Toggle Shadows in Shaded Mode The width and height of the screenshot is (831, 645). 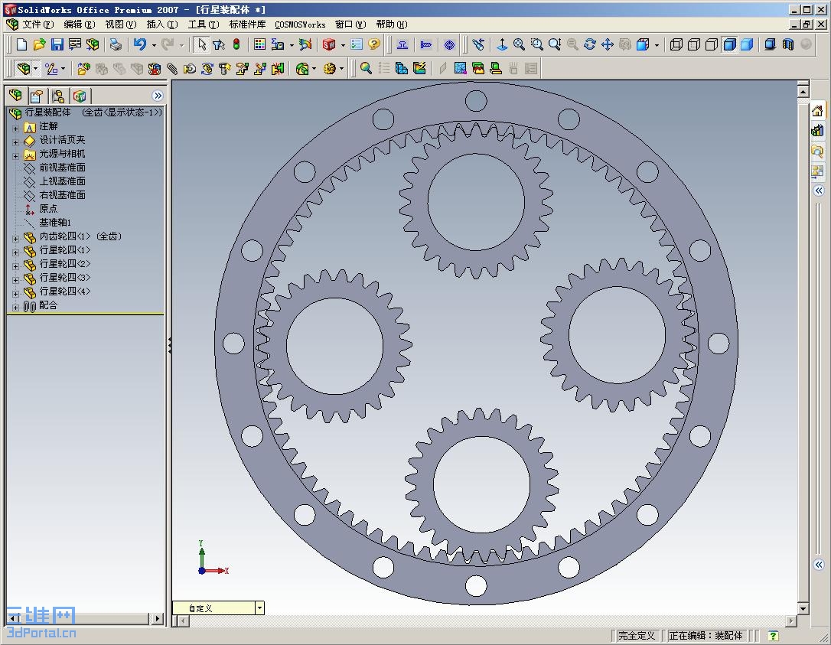tap(771, 44)
